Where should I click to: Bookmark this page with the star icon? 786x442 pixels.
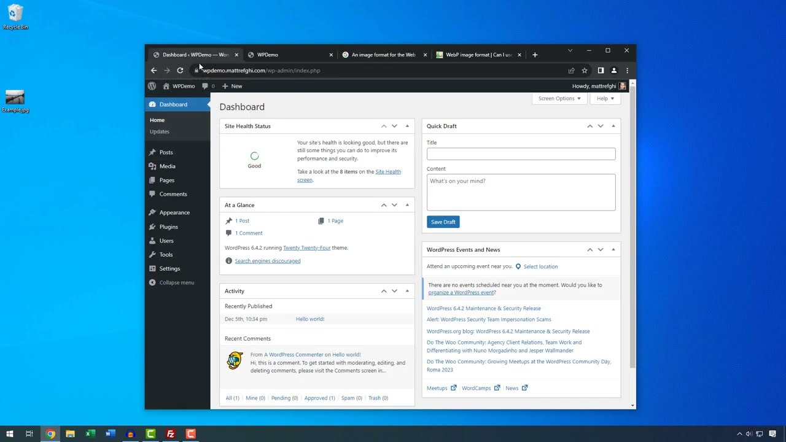(x=585, y=71)
